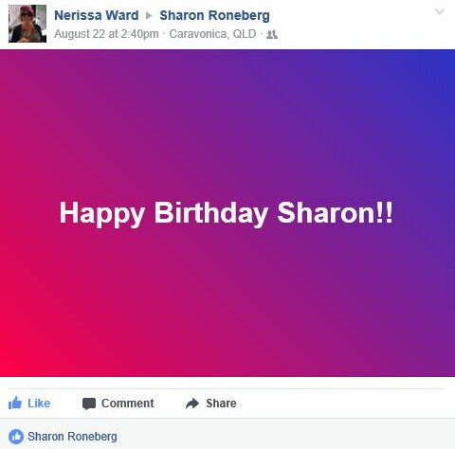Open Sharon Roneberg's profile in post header
Screen dimensions: 455x449
214,15
